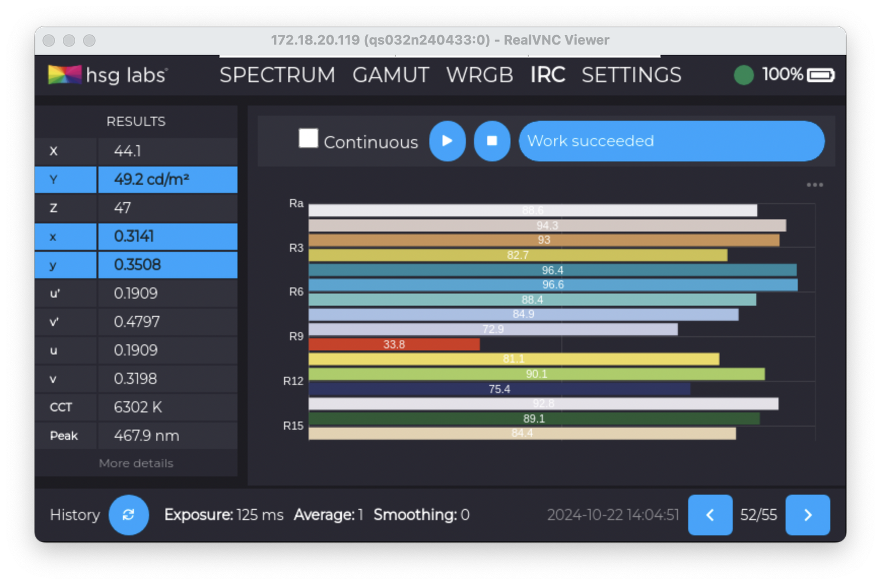Start measurement with the play button
This screenshot has height=585, width=881.
pos(447,141)
